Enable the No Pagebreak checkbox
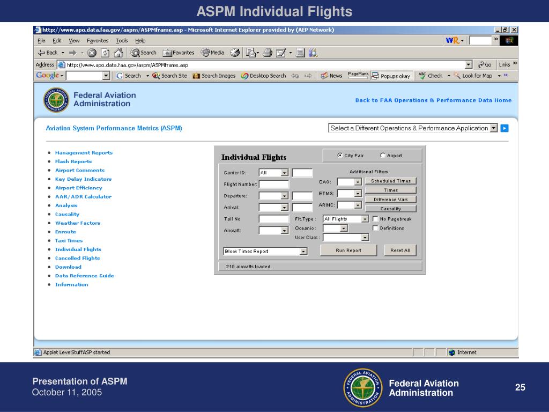This screenshot has width=549, height=412. [x=375, y=219]
